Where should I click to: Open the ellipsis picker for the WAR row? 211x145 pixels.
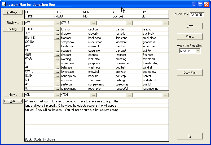57,59
